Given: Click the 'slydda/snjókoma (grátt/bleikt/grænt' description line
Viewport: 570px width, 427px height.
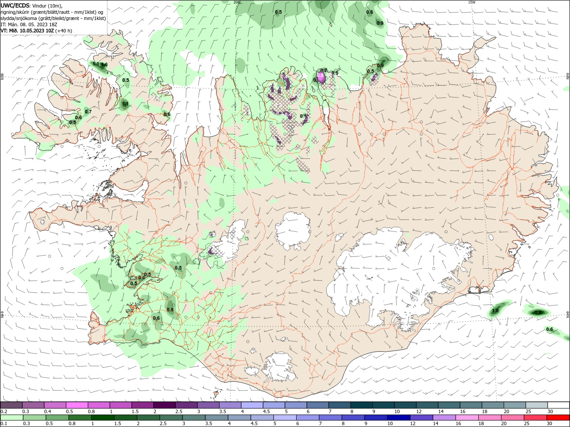Looking at the screenshot, I should click(x=53, y=18).
